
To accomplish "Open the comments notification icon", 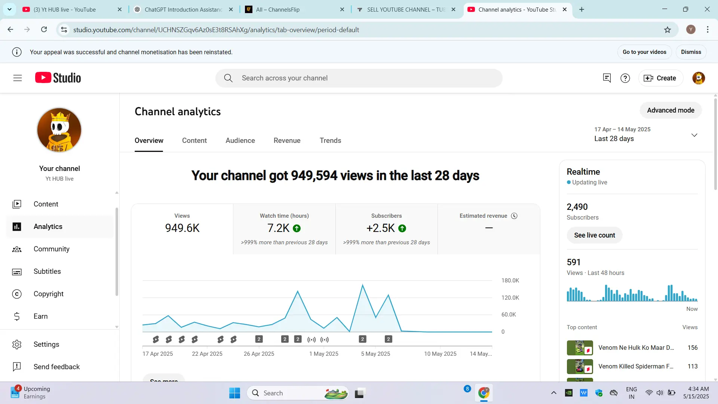I will click(607, 78).
